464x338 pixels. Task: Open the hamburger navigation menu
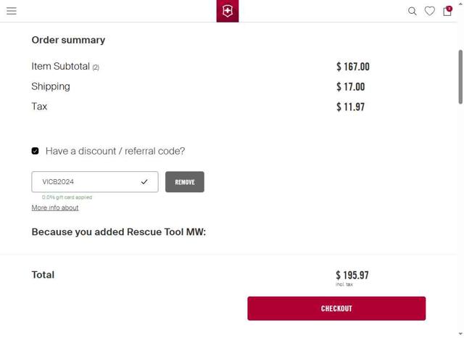point(12,11)
